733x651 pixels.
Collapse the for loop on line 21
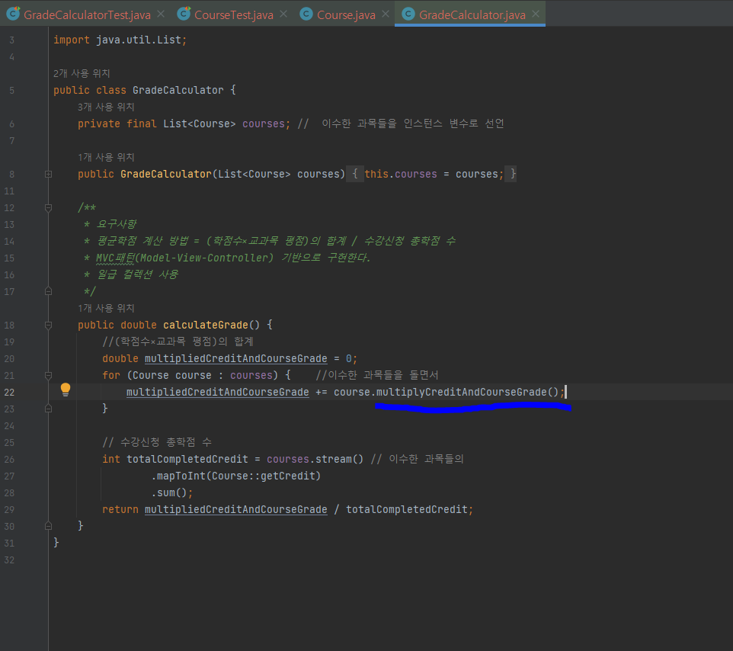[x=48, y=375]
